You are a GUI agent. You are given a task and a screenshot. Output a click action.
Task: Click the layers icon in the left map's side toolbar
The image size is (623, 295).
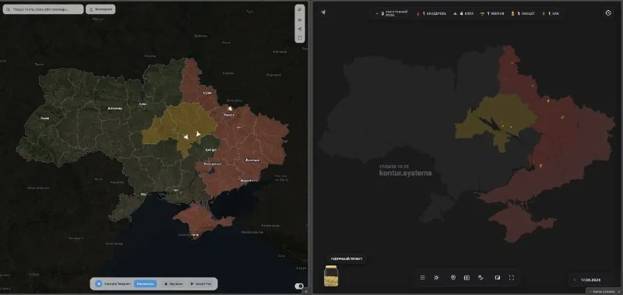click(300, 20)
